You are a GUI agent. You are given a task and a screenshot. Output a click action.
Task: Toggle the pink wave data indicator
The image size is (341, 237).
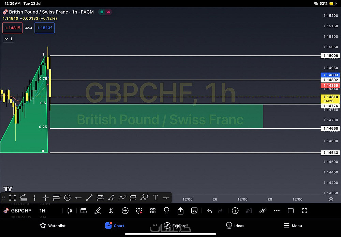pos(108,12)
